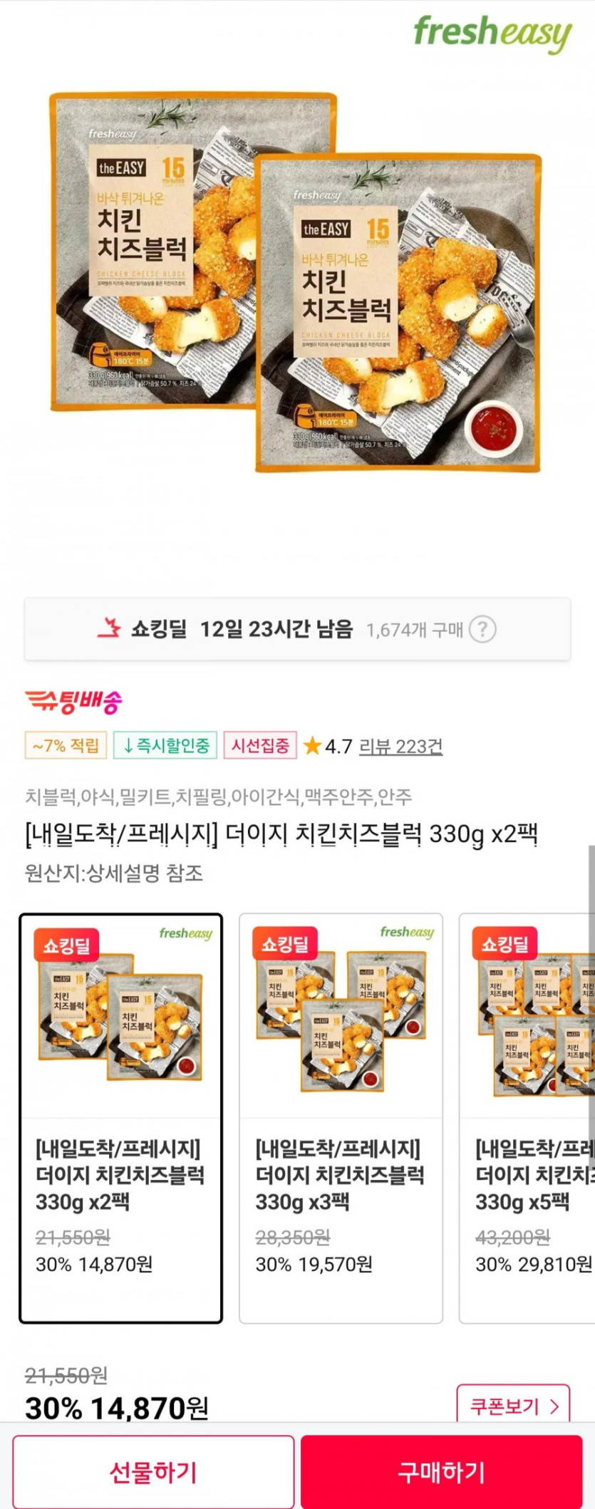Tap the 쇼킹딜 remaining time banner
The image size is (595, 1509).
tap(297, 629)
